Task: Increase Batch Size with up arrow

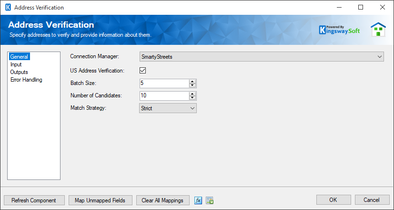Action: [x=192, y=81]
